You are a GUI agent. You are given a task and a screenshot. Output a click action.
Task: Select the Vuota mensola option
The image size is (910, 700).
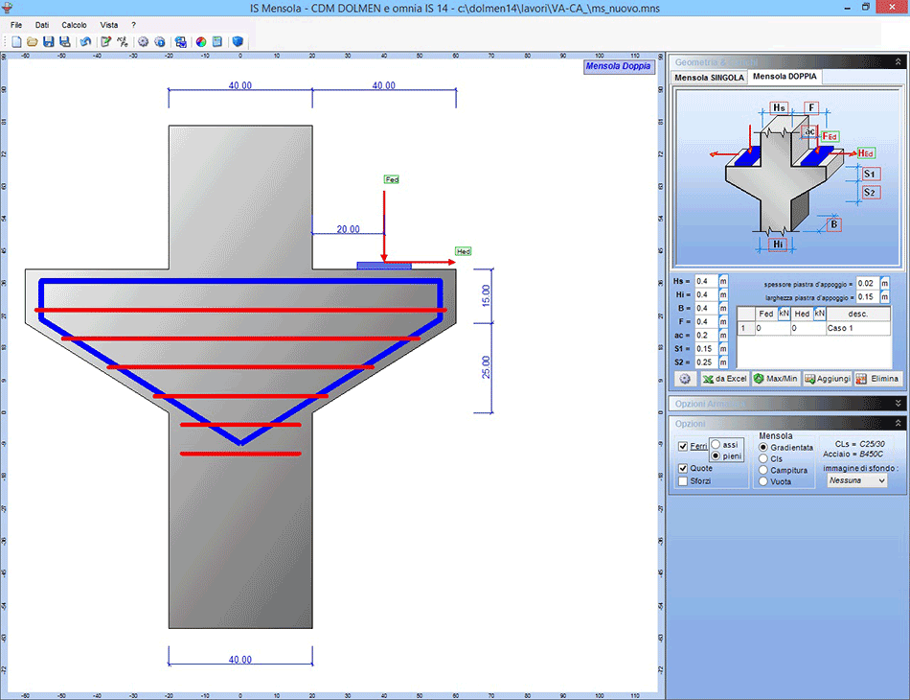point(763,481)
